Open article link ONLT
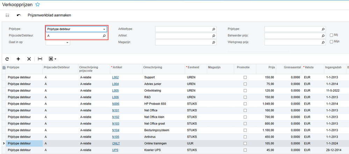Viewport: 349px width, 154px height. point(116,144)
